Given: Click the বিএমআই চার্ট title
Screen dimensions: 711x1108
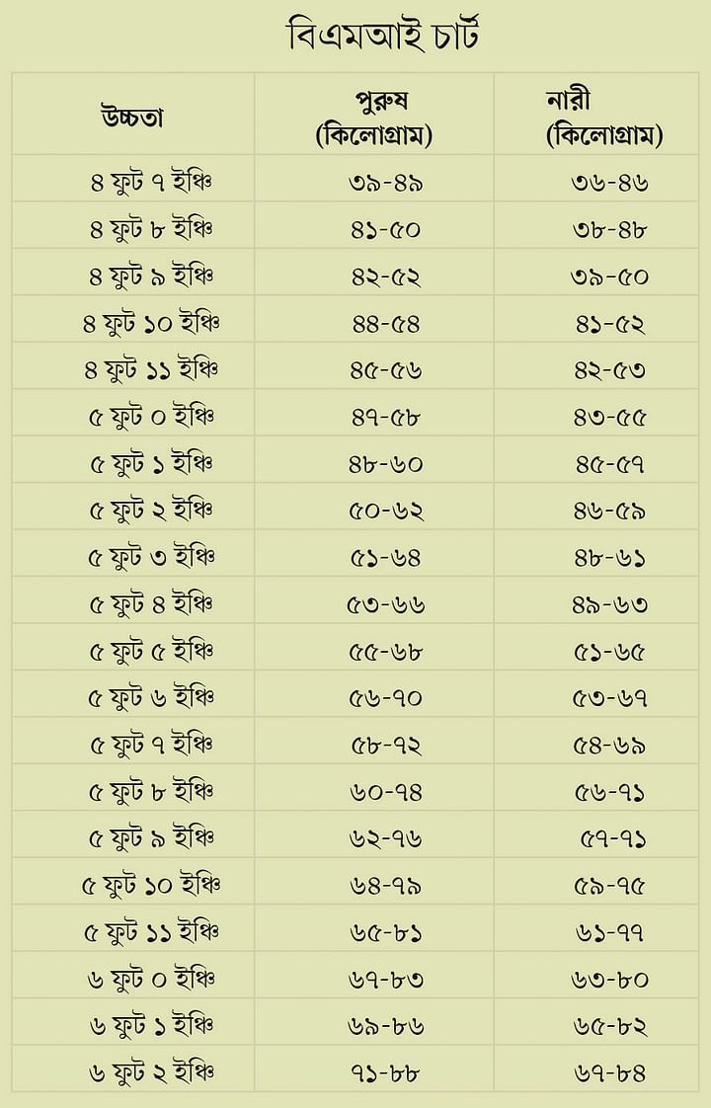Looking at the screenshot, I should click(x=382, y=36).
